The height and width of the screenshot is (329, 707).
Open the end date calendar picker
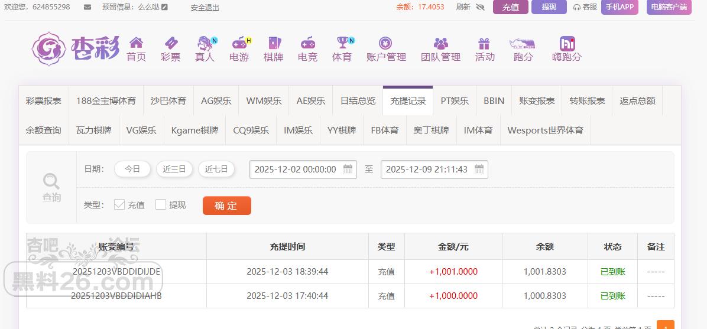[x=479, y=170]
